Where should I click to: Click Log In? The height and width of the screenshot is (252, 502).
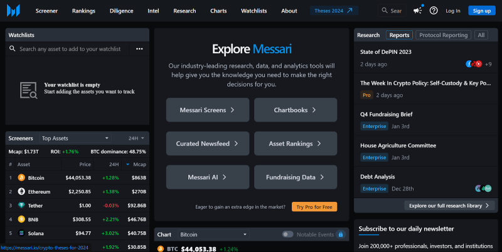click(452, 11)
